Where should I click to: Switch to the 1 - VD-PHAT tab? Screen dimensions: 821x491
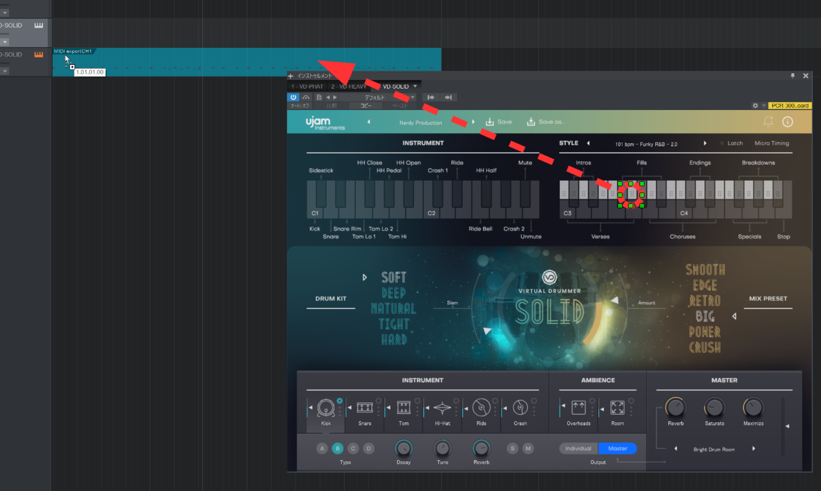[307, 87]
